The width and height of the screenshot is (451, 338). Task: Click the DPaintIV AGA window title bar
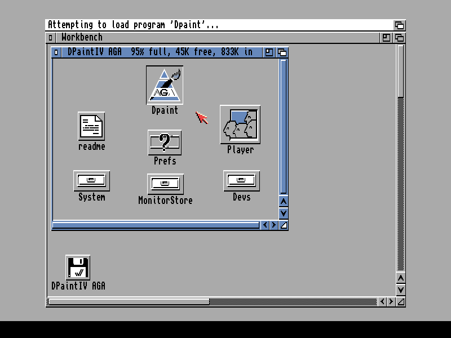(162, 52)
